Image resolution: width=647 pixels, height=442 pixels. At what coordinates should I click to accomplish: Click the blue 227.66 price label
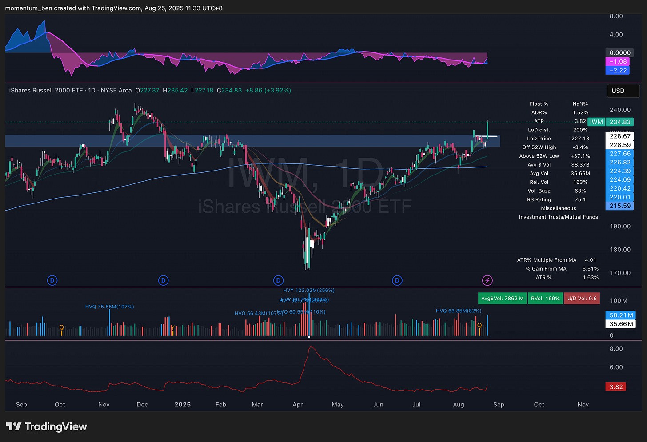[620, 154]
